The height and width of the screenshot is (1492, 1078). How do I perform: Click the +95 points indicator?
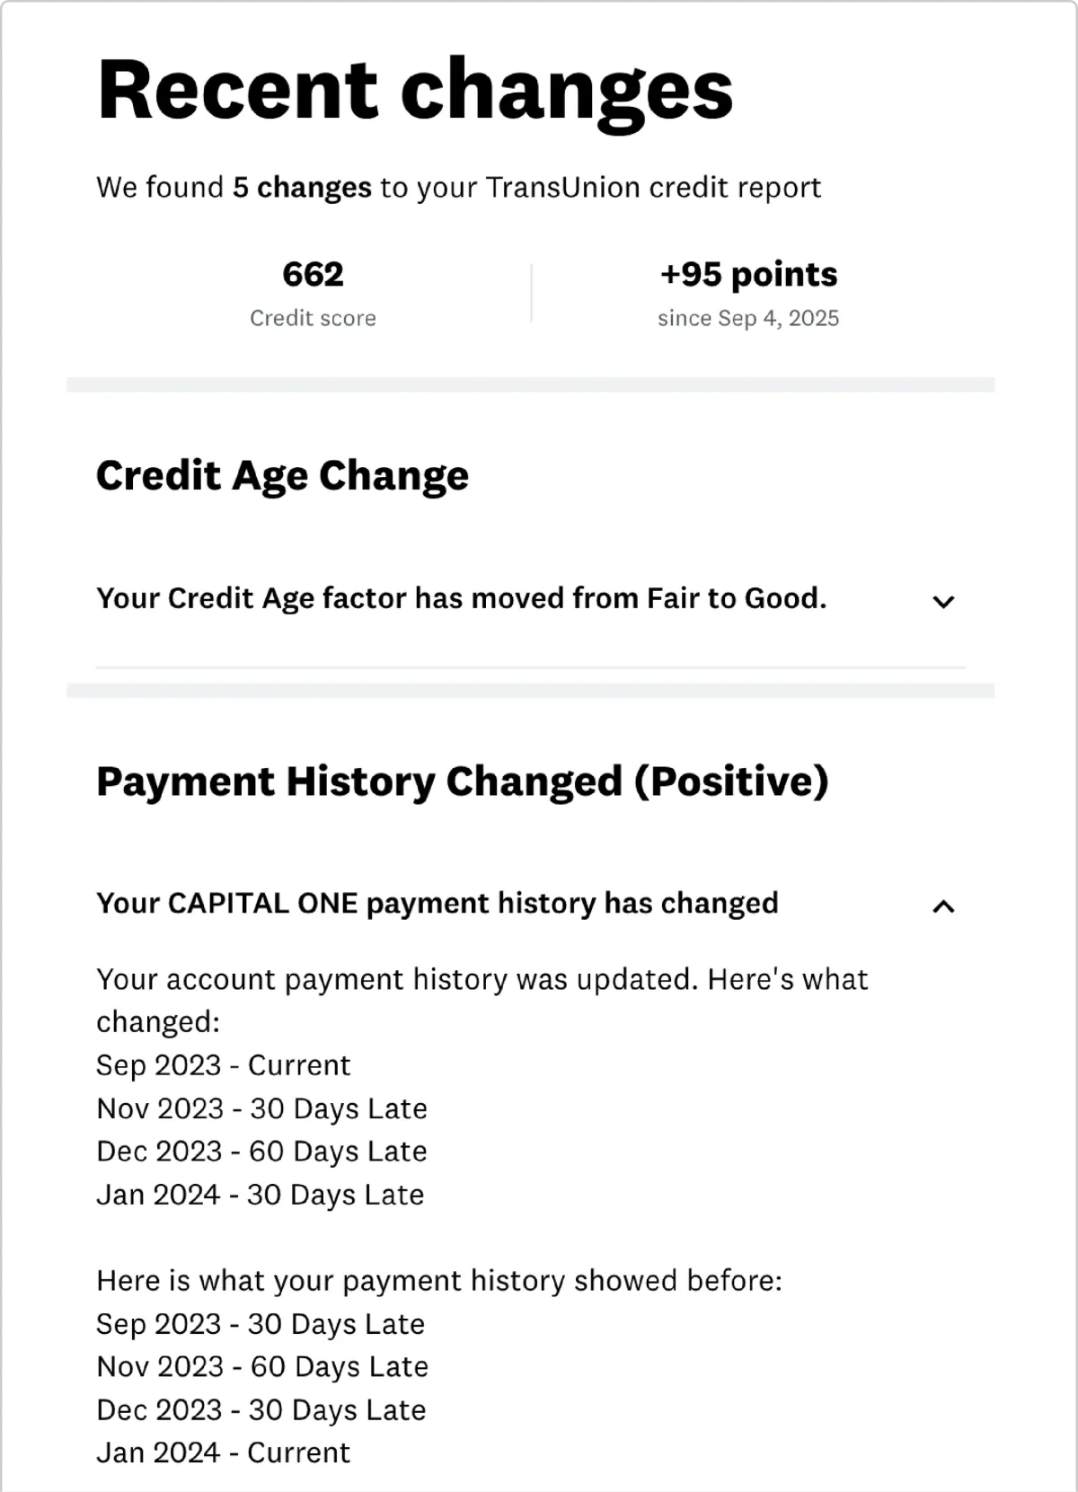(x=748, y=274)
